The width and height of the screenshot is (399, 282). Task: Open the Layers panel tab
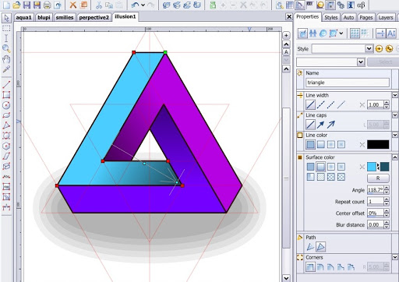(x=386, y=17)
